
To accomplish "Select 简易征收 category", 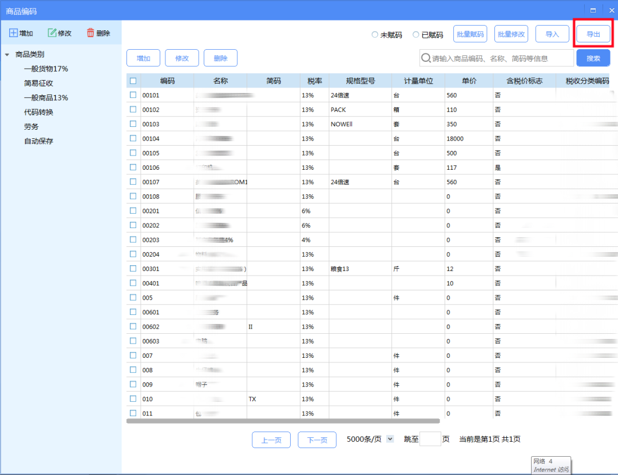I will 39,83.
